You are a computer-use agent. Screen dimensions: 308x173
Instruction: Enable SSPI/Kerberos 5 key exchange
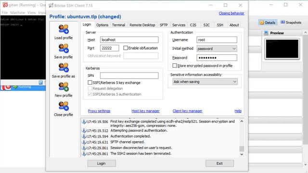click(90, 83)
